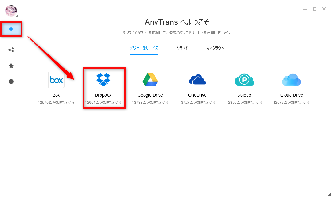
Task: Click the Dropbox label text
Action: point(103,95)
